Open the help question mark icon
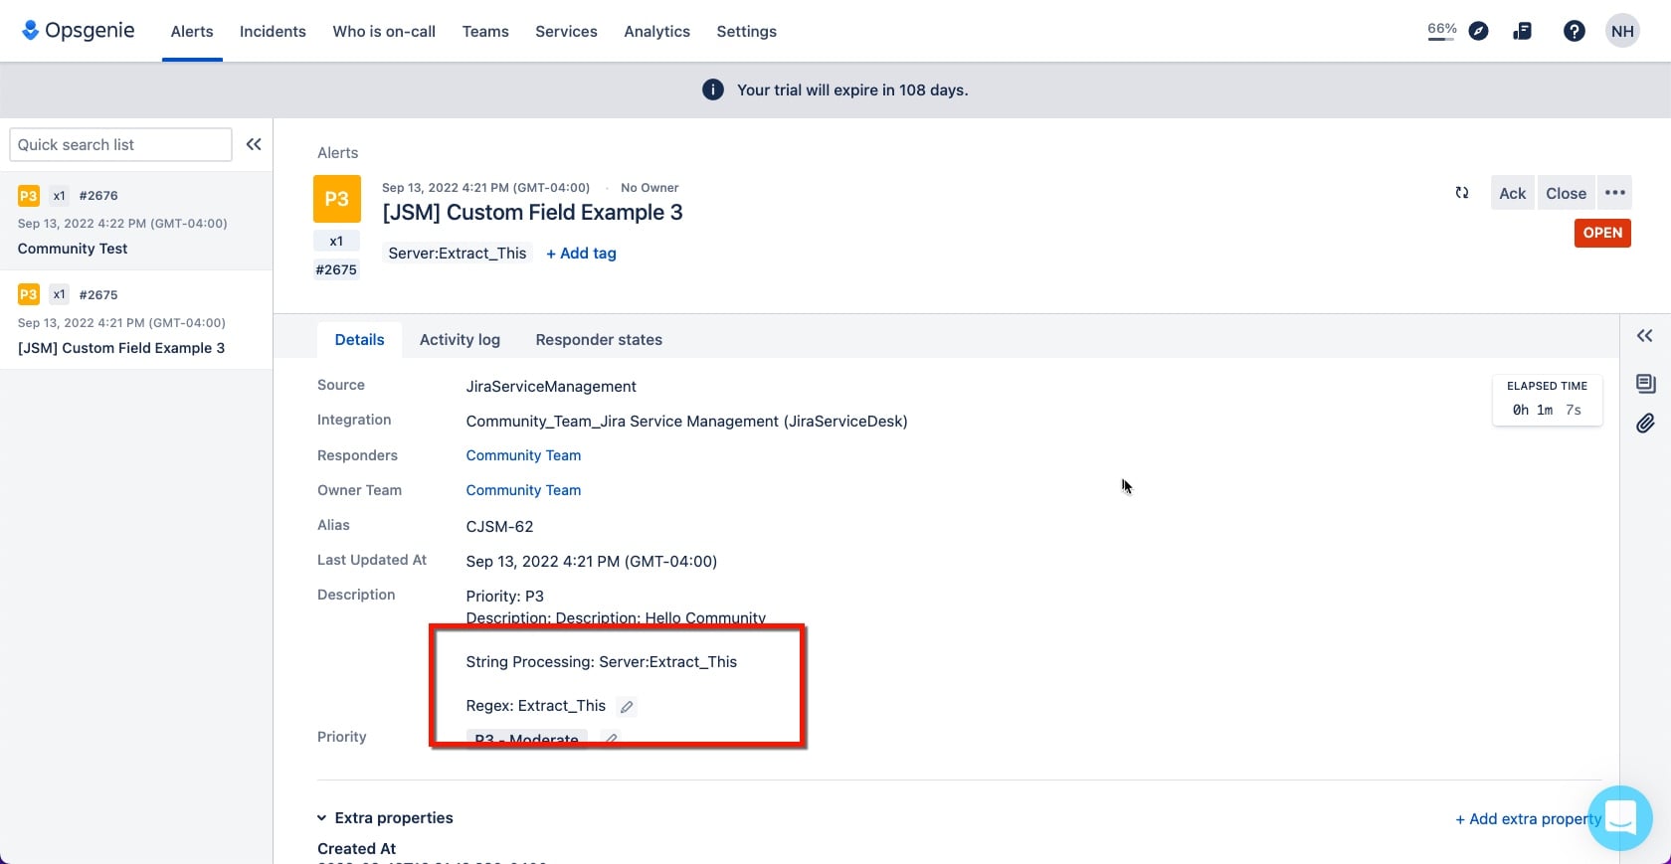The width and height of the screenshot is (1671, 864). pos(1575,31)
